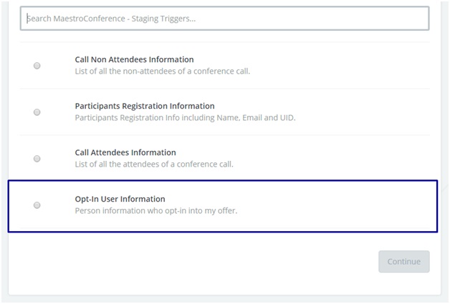Click the description mentioning Name, Email and UID

click(x=185, y=118)
